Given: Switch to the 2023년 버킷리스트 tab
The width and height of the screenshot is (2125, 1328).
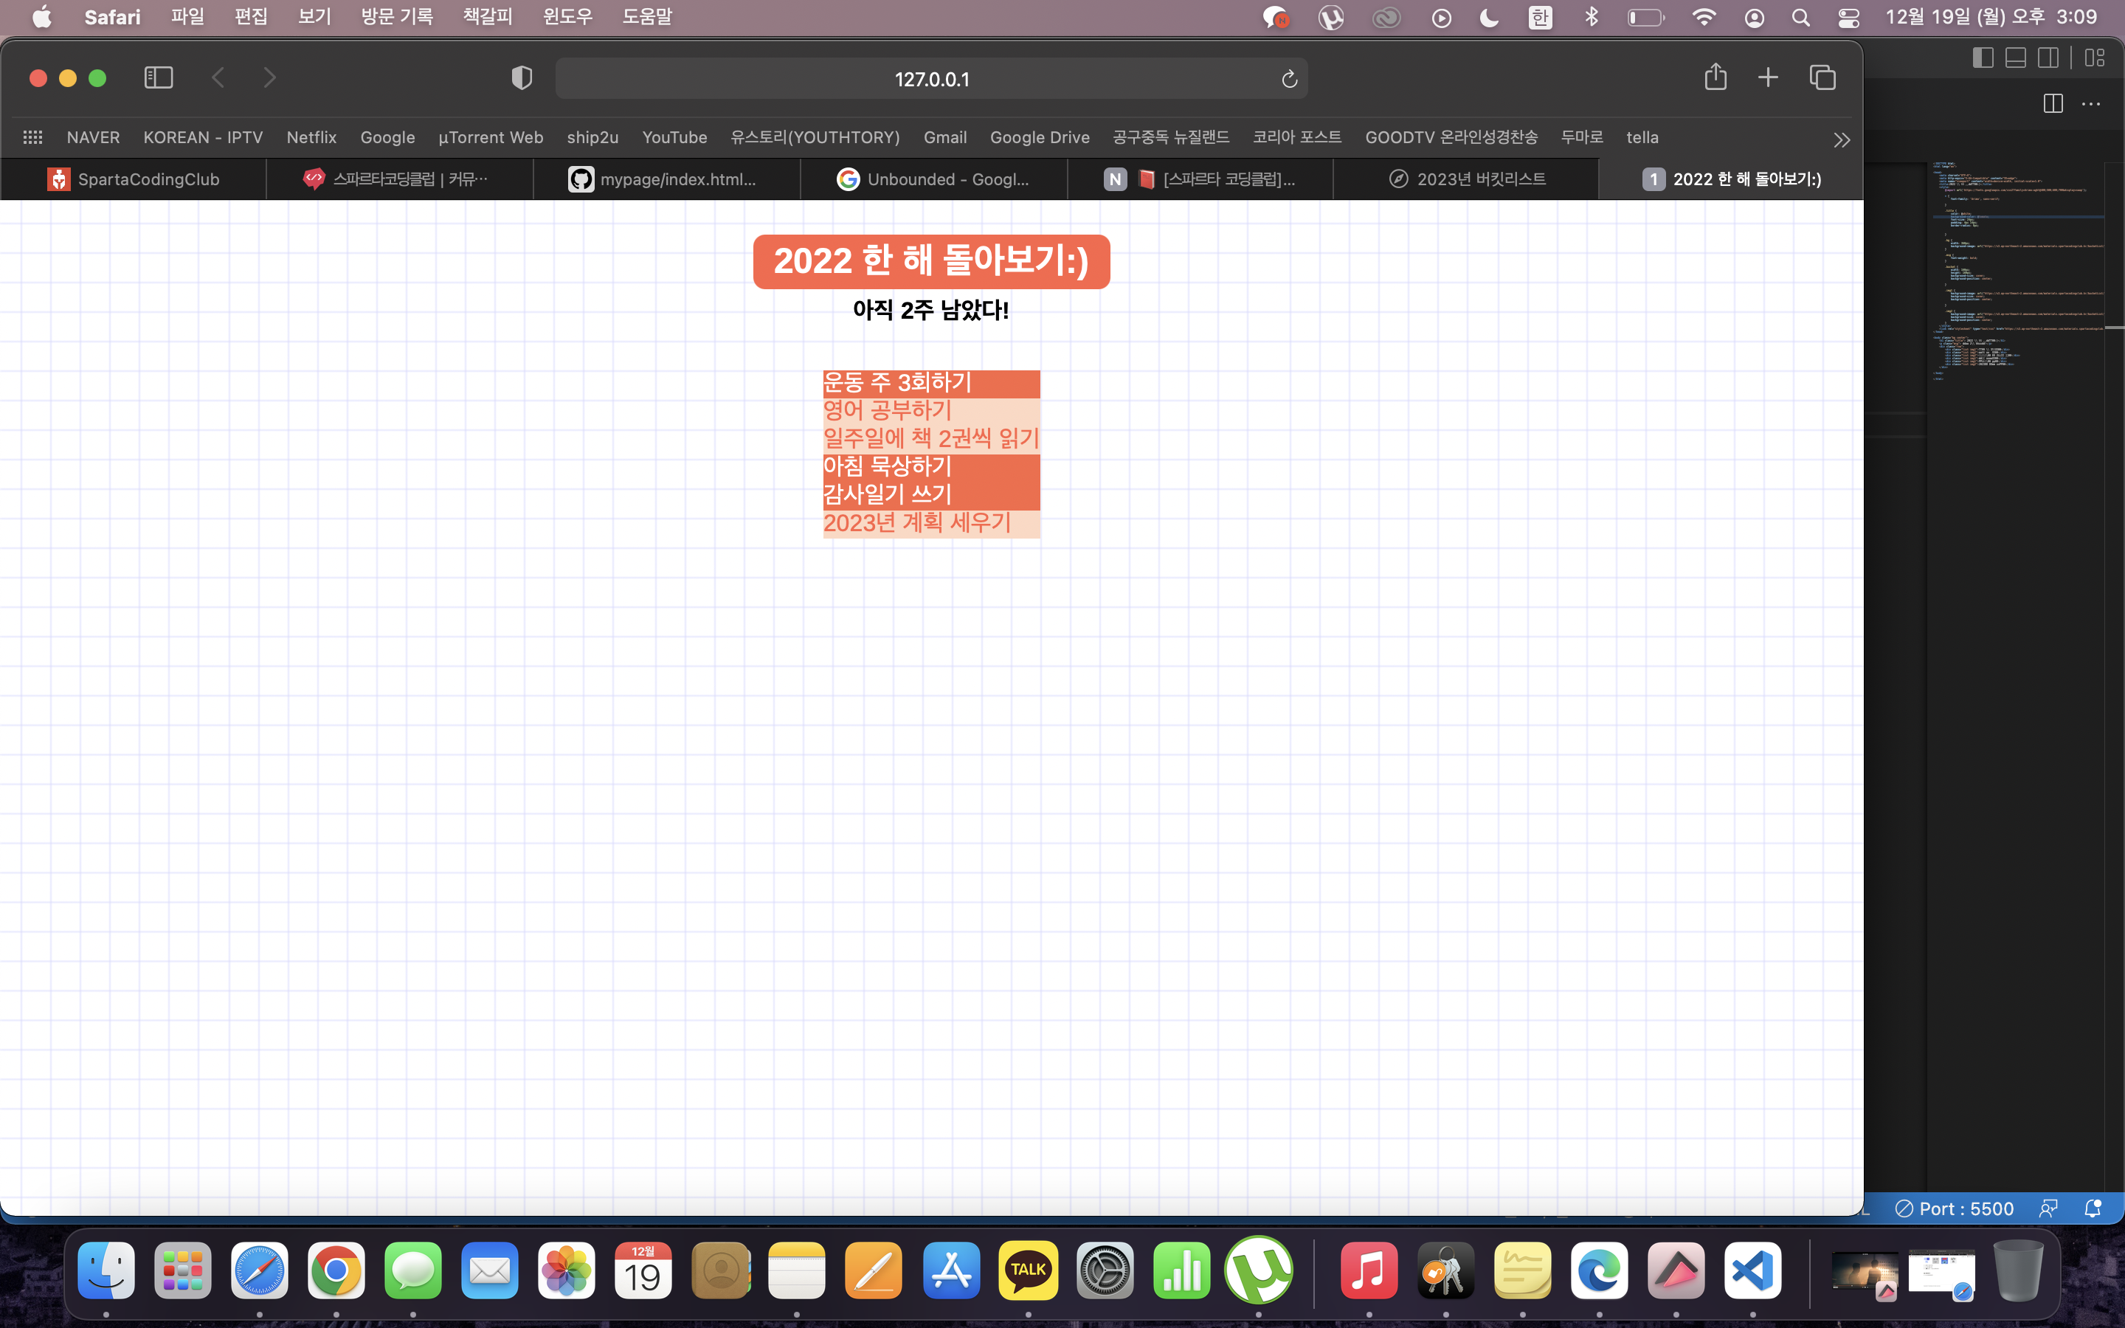Looking at the screenshot, I should [x=1465, y=179].
